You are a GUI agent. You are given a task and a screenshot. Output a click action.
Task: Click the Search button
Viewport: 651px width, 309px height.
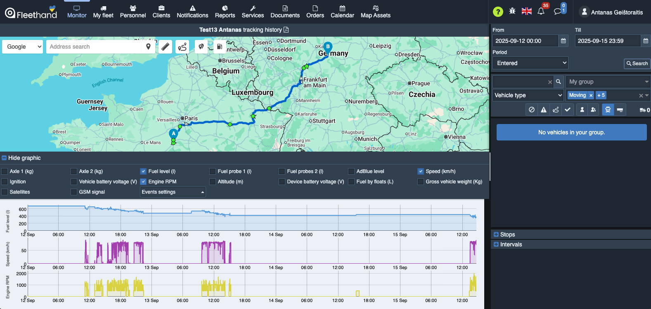click(x=637, y=63)
